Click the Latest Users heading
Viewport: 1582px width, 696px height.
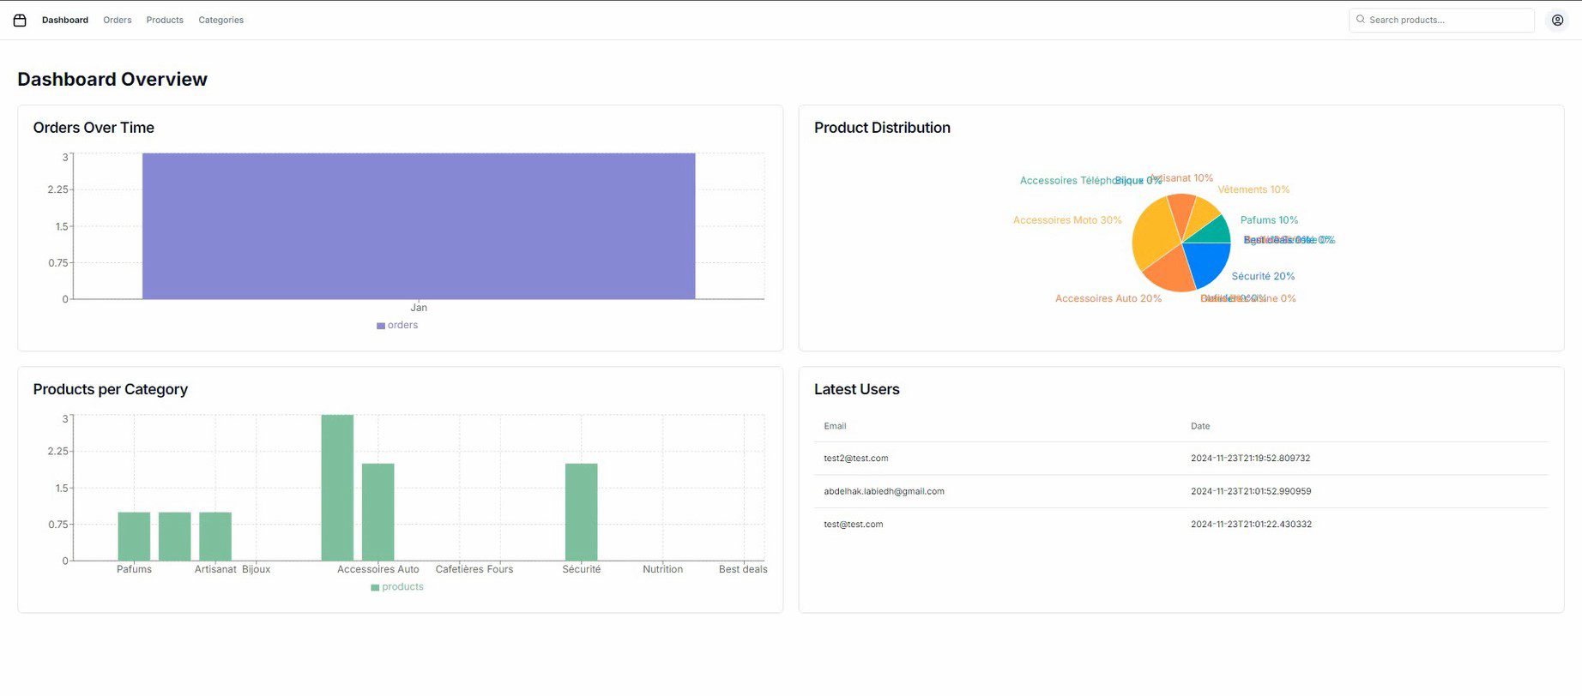click(856, 389)
